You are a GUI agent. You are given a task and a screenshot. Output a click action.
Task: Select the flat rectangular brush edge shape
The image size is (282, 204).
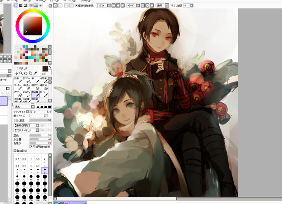(50, 107)
